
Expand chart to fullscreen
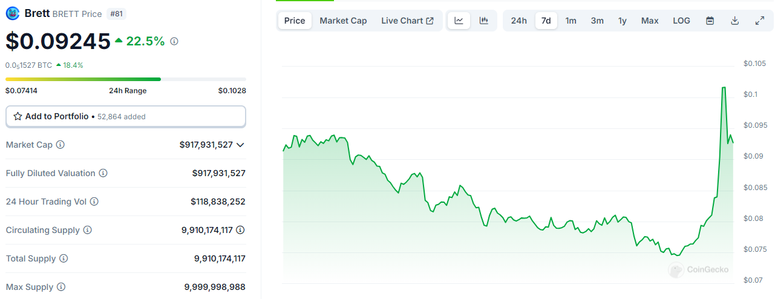[760, 21]
